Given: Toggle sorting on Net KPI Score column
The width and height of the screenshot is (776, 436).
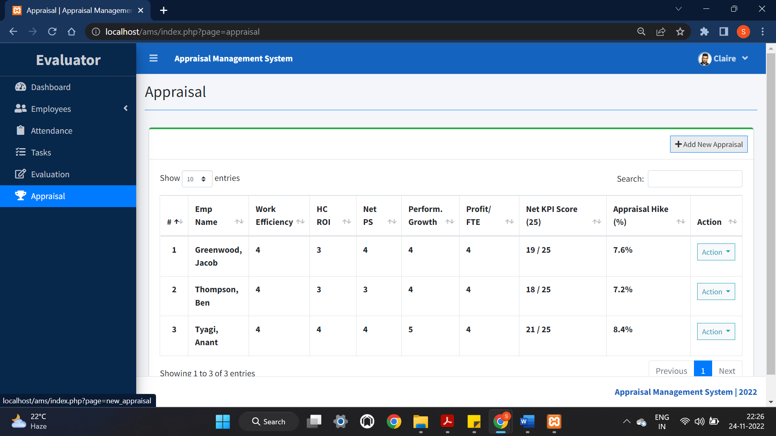Looking at the screenshot, I should tap(597, 222).
